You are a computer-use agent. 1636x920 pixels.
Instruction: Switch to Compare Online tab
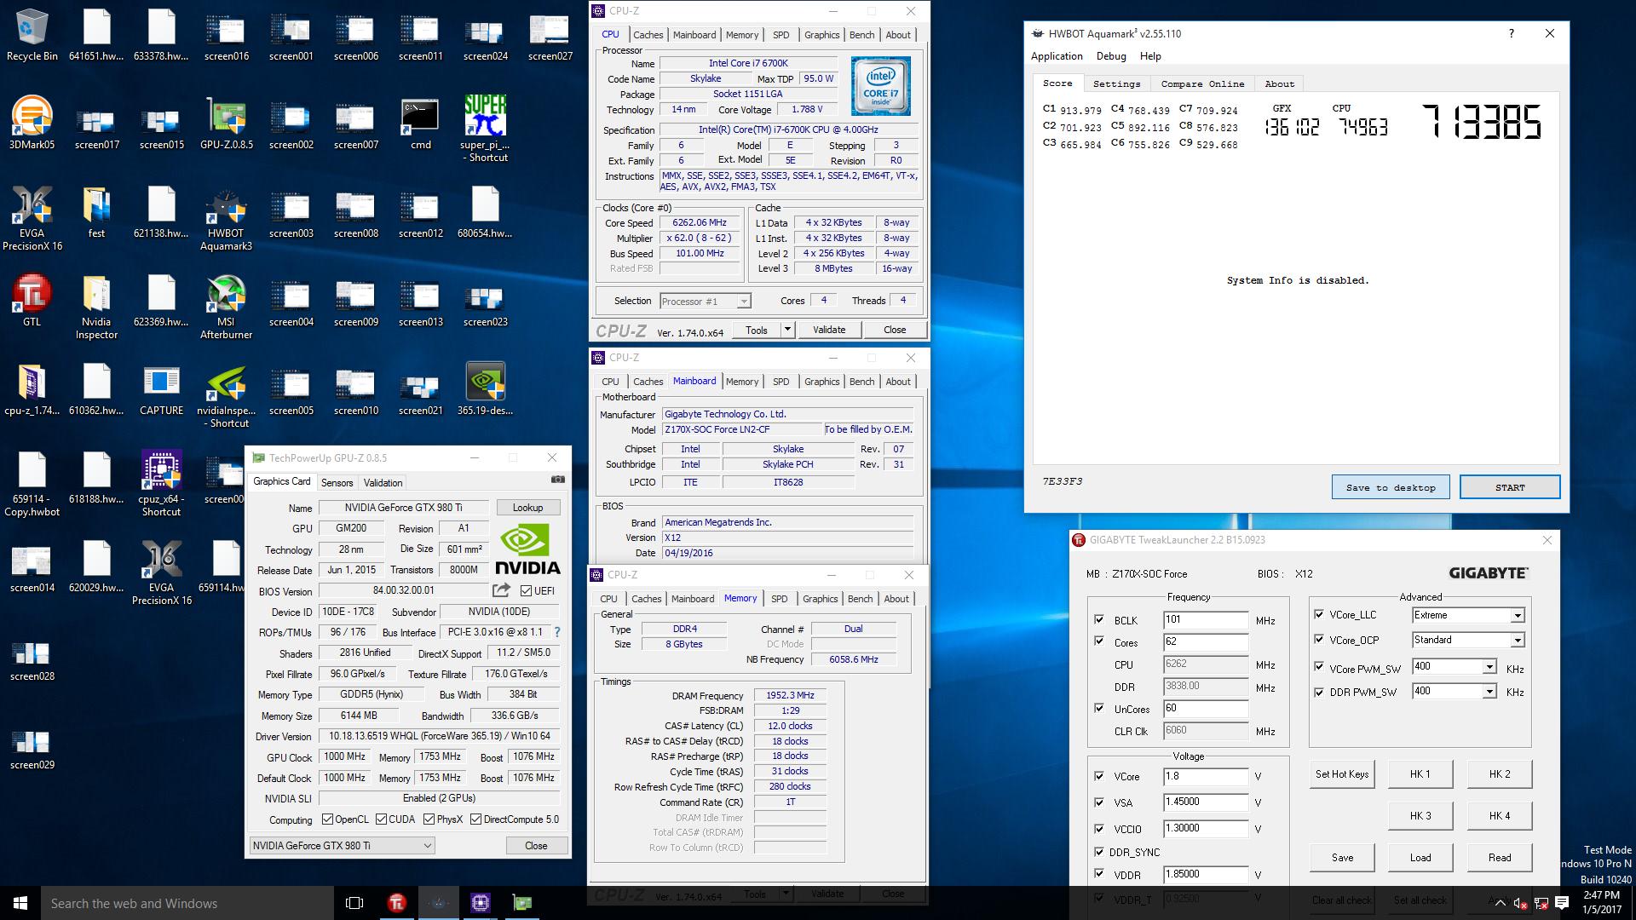[x=1202, y=83]
